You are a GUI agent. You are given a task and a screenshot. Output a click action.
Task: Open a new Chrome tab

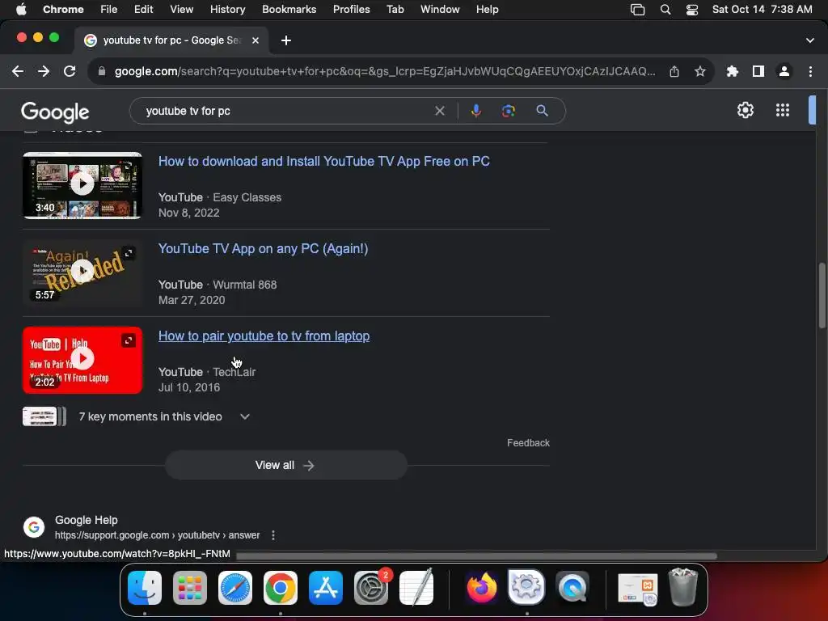tap(285, 40)
